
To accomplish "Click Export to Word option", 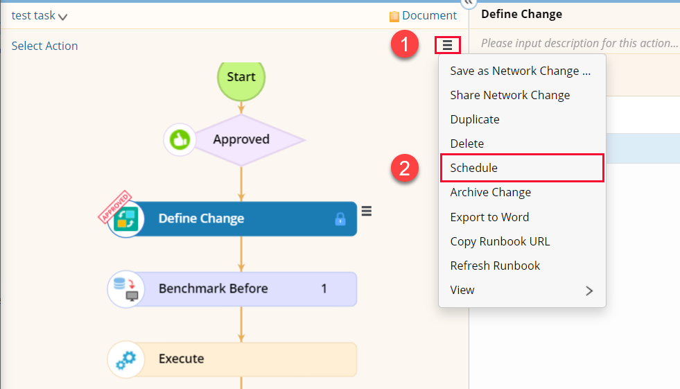I will (x=489, y=217).
